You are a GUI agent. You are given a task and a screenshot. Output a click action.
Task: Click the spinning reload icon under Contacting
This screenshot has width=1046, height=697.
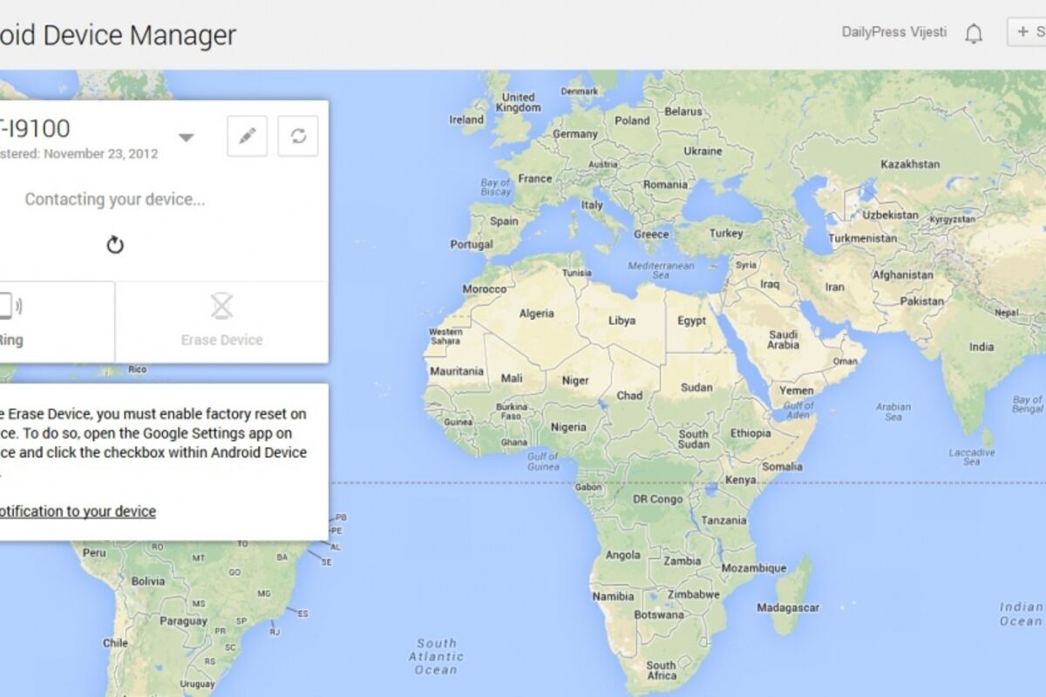(x=115, y=245)
